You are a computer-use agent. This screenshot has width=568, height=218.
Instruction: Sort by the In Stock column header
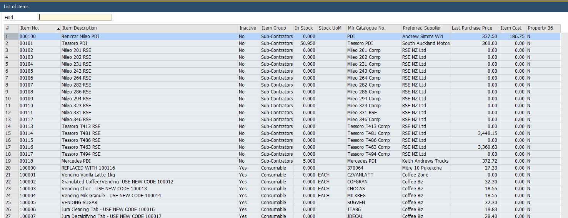pos(305,28)
